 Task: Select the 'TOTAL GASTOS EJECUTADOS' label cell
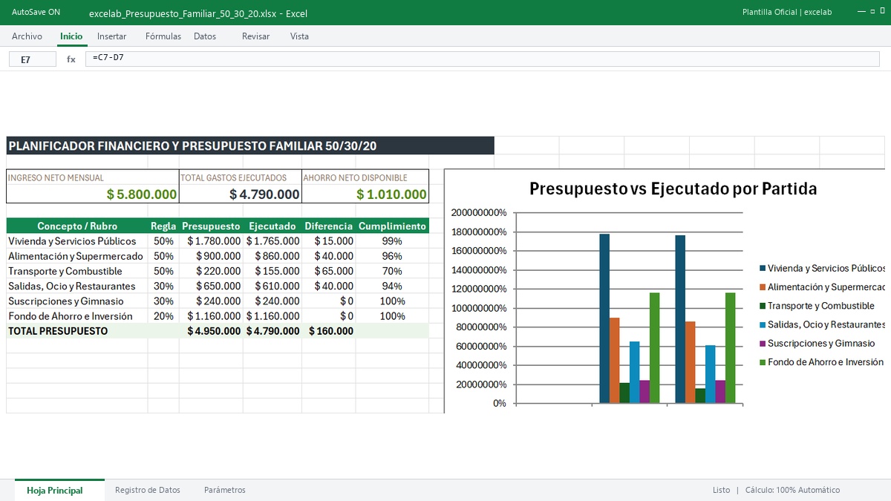(241, 178)
